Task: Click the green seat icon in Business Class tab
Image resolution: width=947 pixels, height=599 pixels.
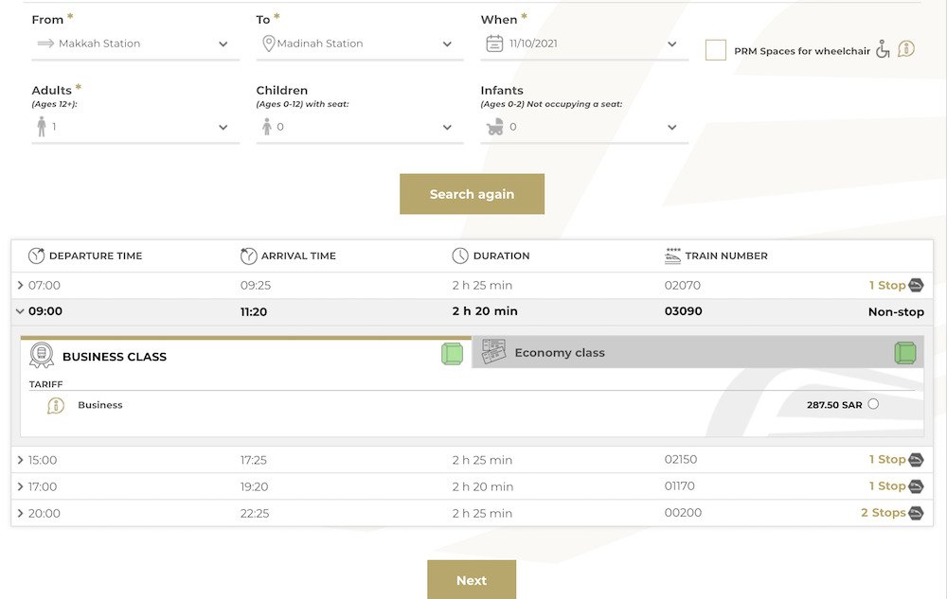Action: pos(452,354)
